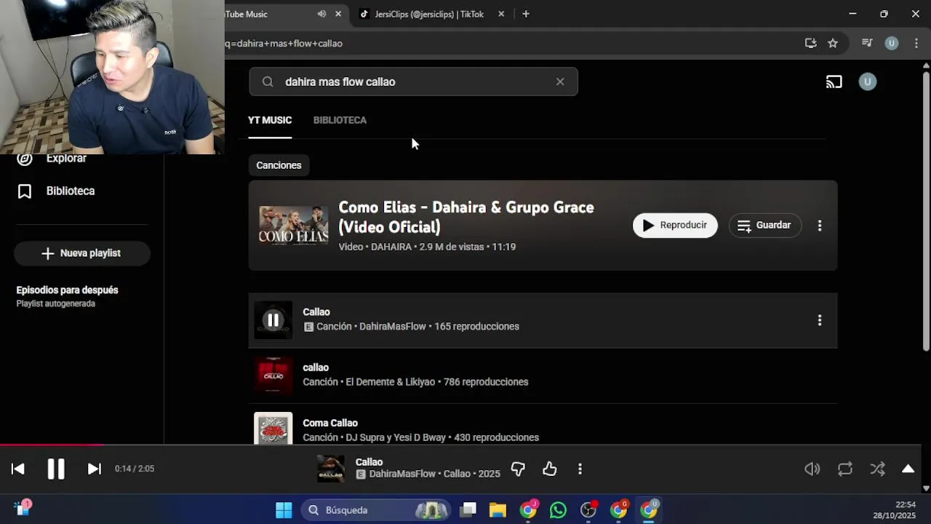Pause playback in the player bar
The image size is (931, 524).
[x=56, y=469]
